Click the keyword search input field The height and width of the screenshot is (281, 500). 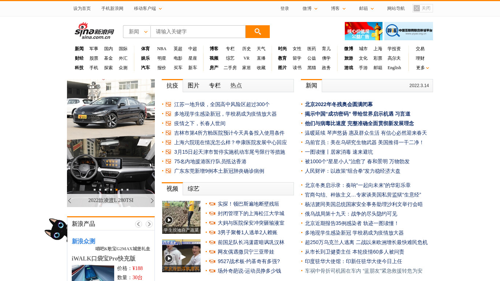click(198, 31)
